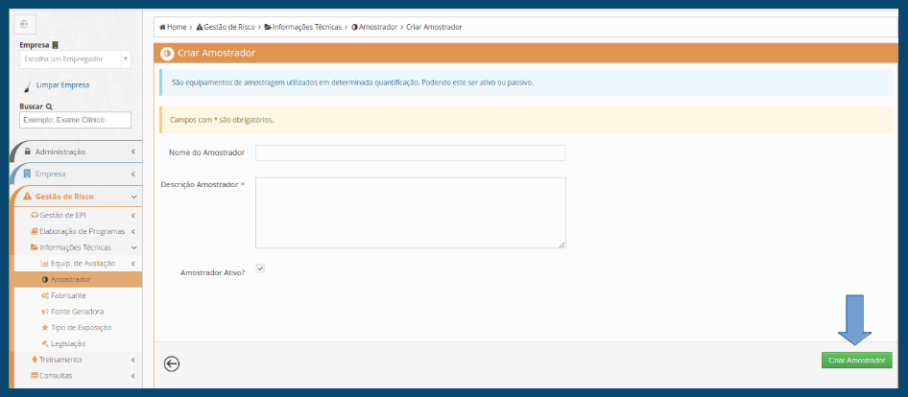
Task: Click the Gestão de EPI headphones icon
Action: tap(35, 216)
